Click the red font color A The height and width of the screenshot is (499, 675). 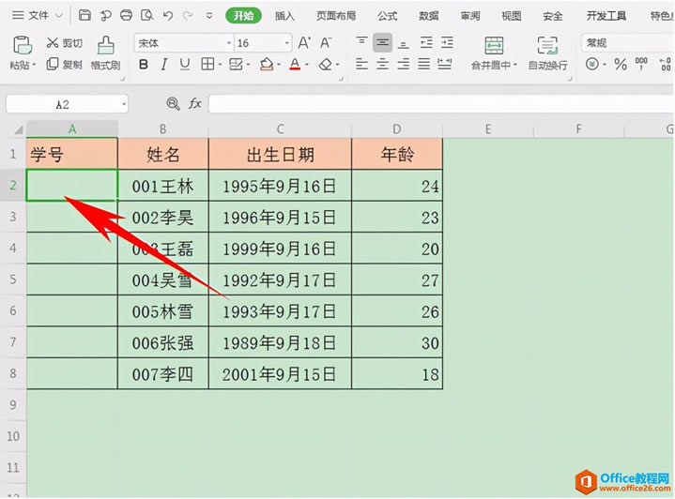(295, 65)
